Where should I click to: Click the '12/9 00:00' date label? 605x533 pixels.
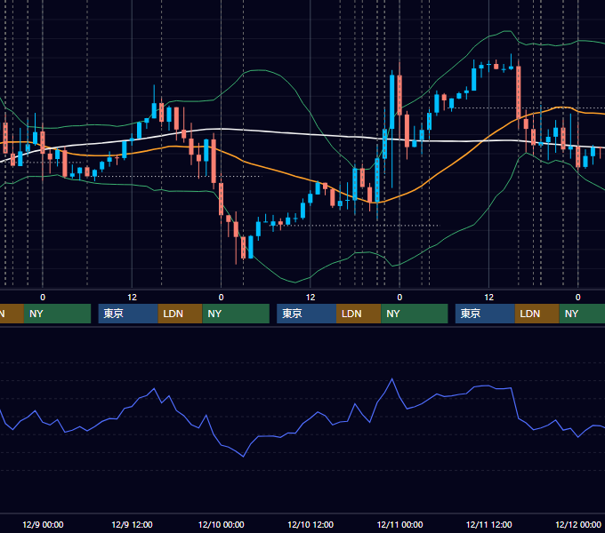[x=43, y=524]
